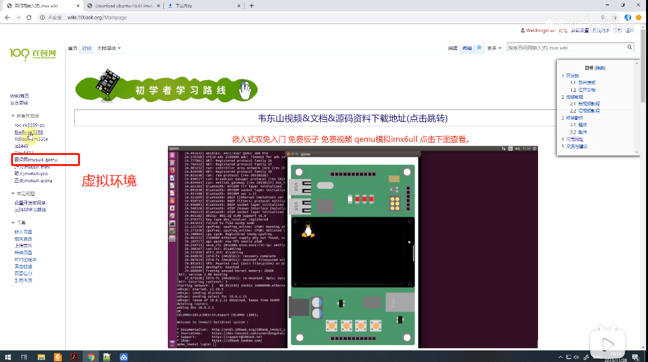This screenshot has width=648, height=362.
Task: Open the blue Baidu cloud taskbar icon
Action: click(124, 357)
